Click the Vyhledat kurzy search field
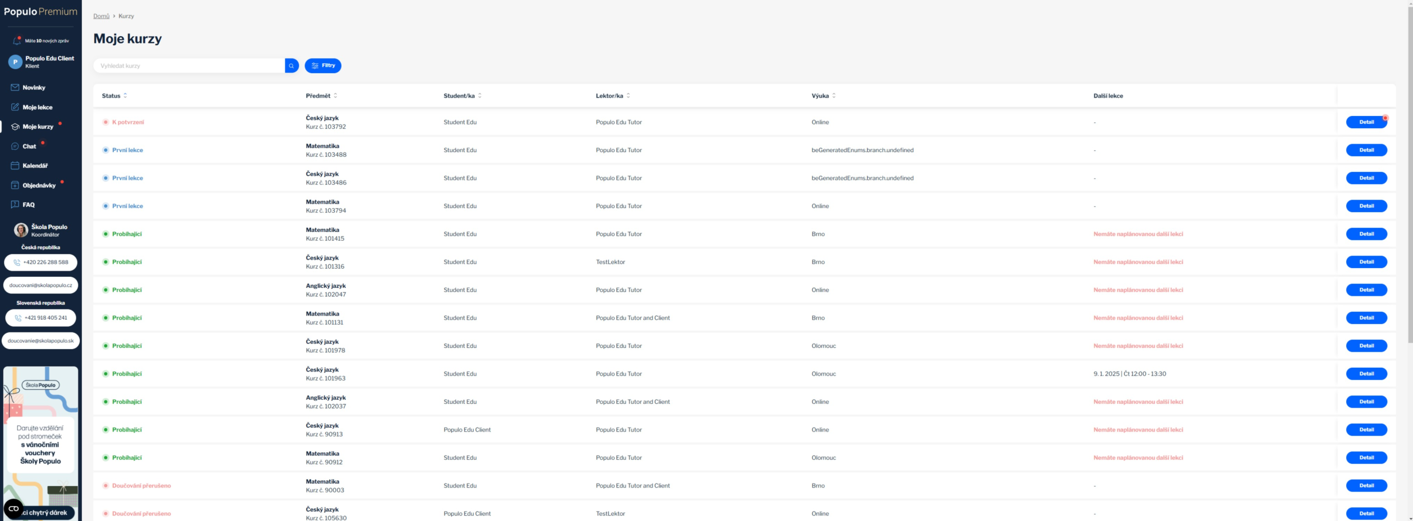Image resolution: width=1413 pixels, height=521 pixels. tap(189, 66)
